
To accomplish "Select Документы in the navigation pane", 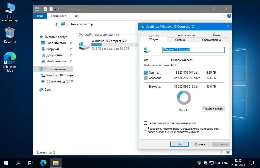I will 54,55.
